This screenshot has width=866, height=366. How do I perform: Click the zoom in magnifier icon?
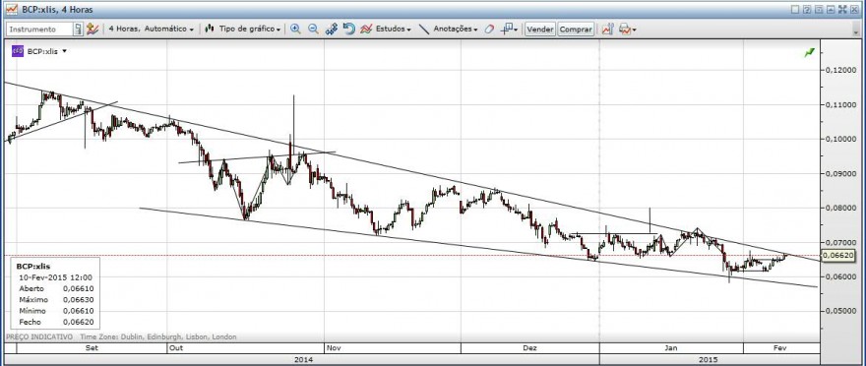coord(295,29)
